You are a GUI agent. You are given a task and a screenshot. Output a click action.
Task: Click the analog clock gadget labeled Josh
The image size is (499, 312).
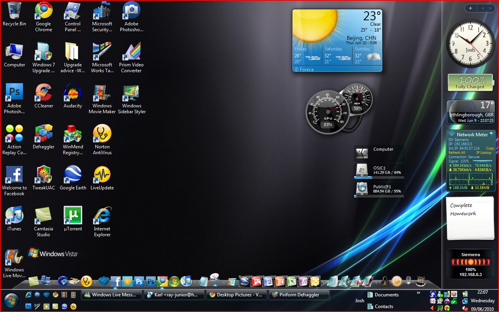tap(470, 43)
